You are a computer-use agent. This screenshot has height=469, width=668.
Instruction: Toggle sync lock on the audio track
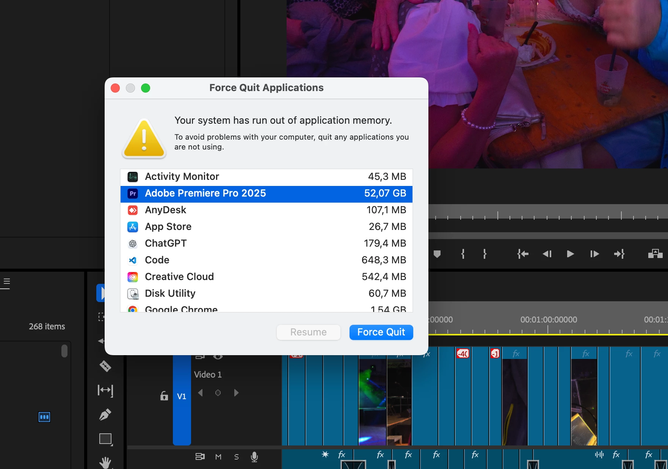tap(200, 456)
